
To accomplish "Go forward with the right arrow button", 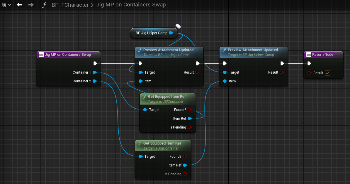I will pos(31,5).
